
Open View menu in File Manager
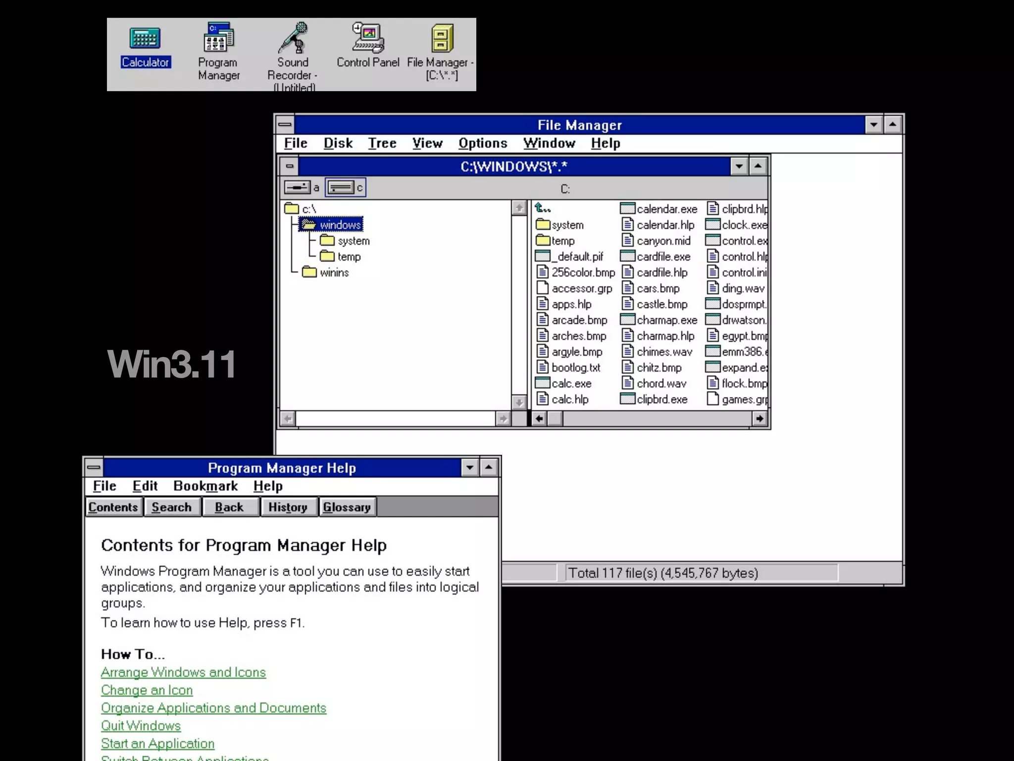[x=427, y=143]
